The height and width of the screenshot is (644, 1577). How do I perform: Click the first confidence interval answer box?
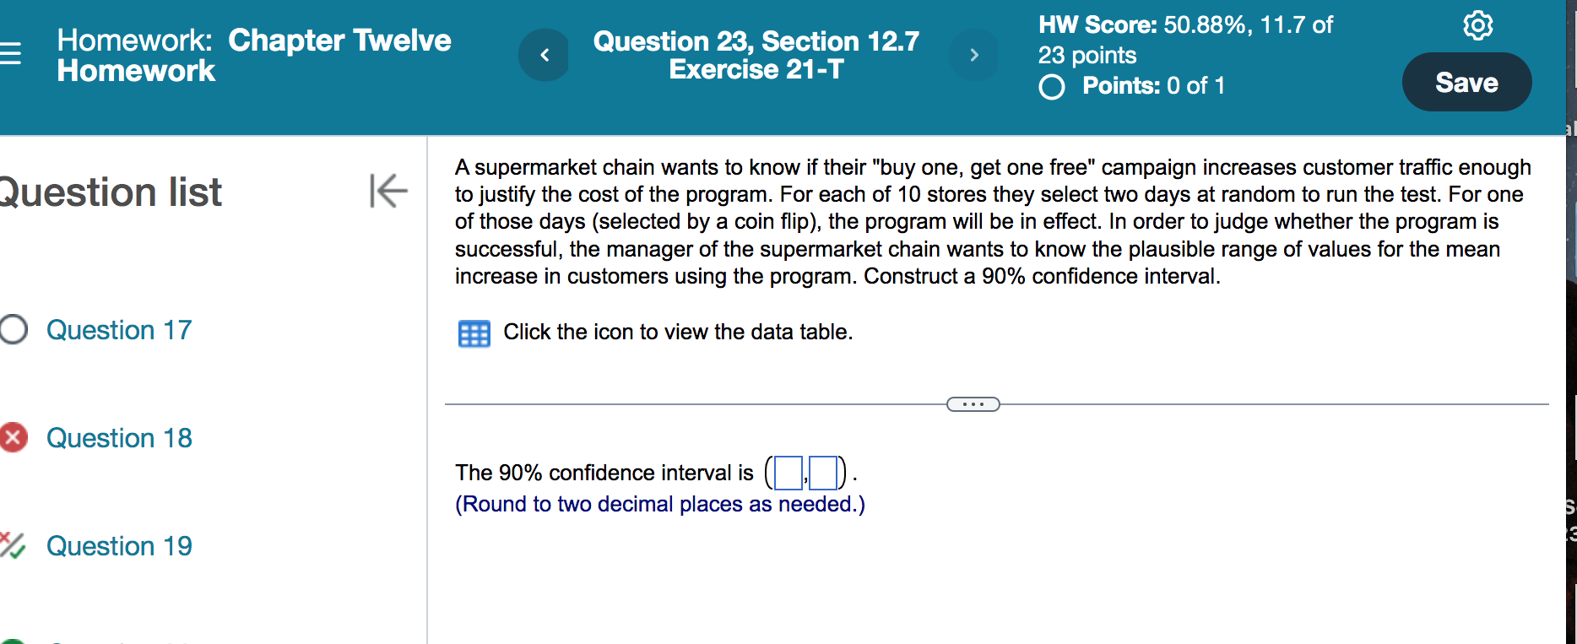[x=788, y=474]
